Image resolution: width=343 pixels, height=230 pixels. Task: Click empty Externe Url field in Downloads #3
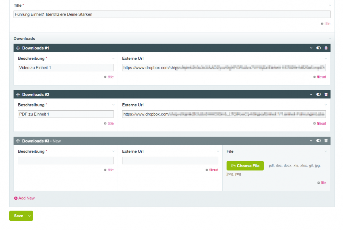click(x=170, y=161)
